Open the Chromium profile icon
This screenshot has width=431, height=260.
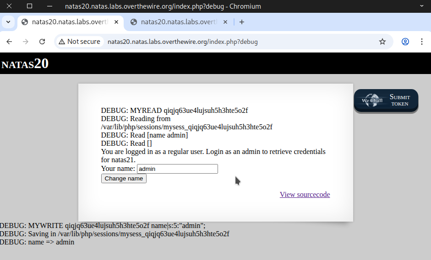click(x=405, y=42)
